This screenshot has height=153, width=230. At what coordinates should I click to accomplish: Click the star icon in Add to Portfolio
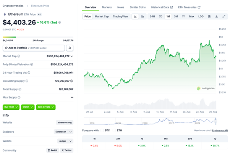6,48
